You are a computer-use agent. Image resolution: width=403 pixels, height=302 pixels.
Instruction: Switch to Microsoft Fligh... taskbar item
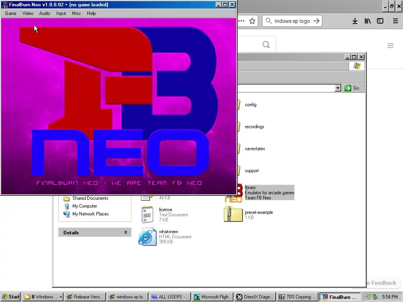pyautogui.click(x=213, y=297)
